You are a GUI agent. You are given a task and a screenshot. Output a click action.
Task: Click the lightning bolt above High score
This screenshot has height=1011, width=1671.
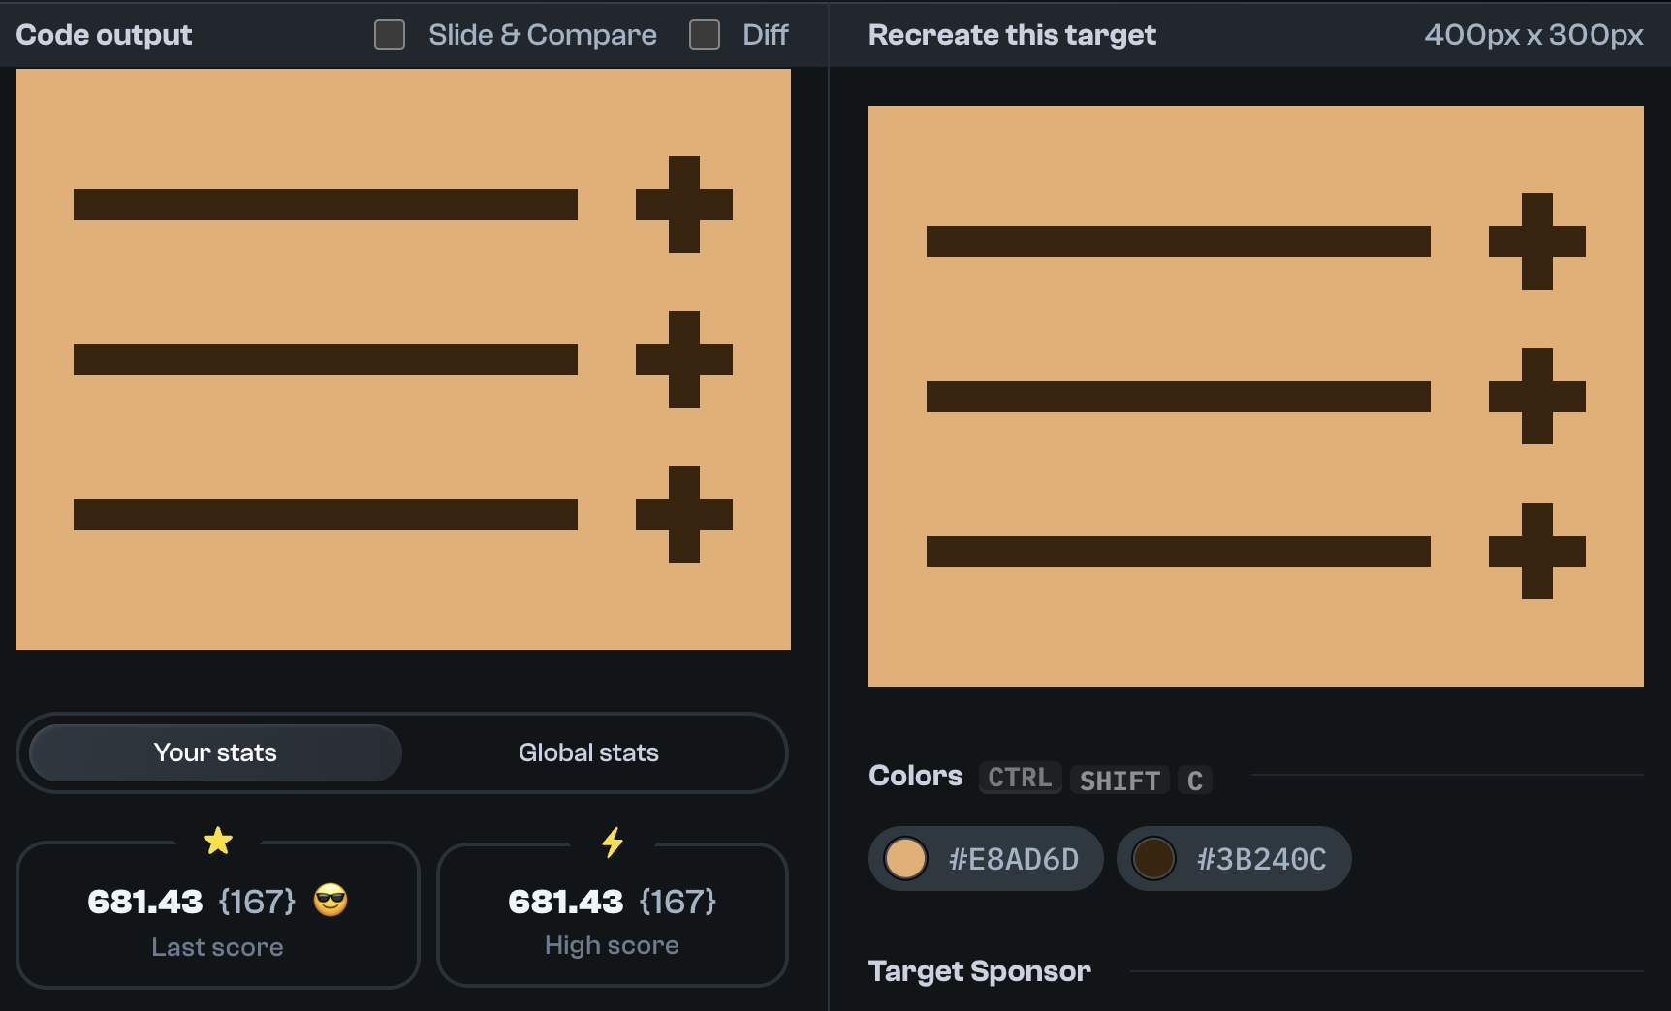coord(612,842)
